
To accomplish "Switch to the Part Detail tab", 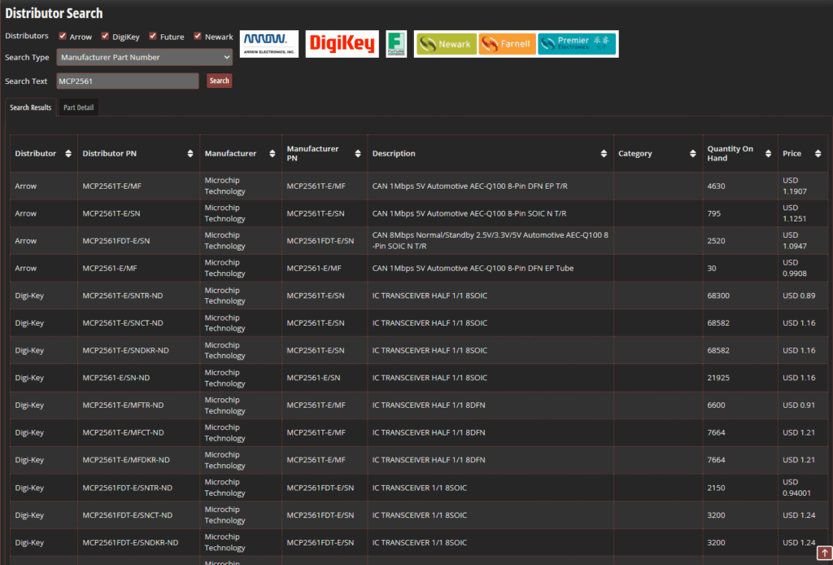I will pos(79,107).
